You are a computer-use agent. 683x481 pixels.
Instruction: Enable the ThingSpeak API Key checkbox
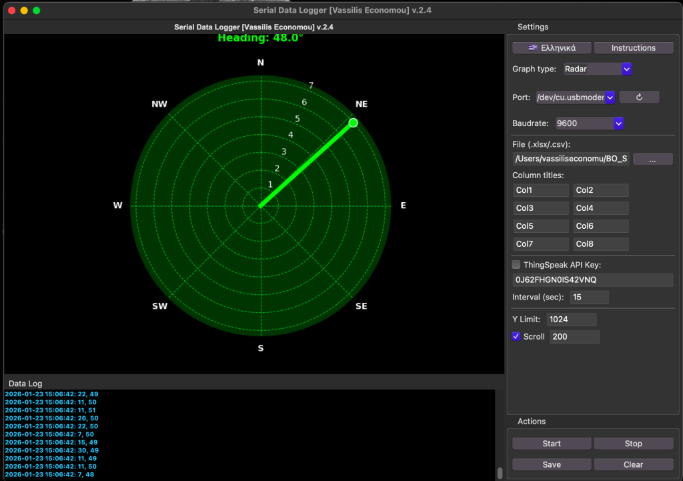(x=516, y=265)
